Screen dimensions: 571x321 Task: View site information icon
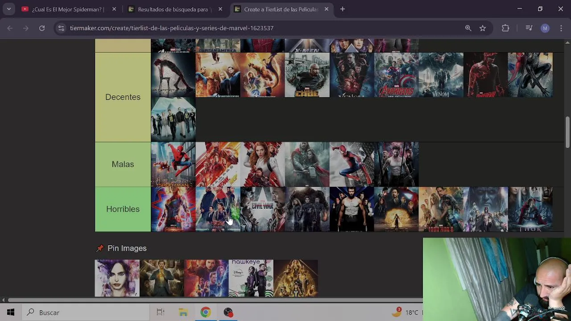[x=62, y=28]
